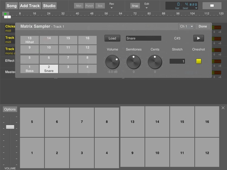Select matrix cell 8
The height and width of the screenshot is (170, 227).
click(87, 59)
